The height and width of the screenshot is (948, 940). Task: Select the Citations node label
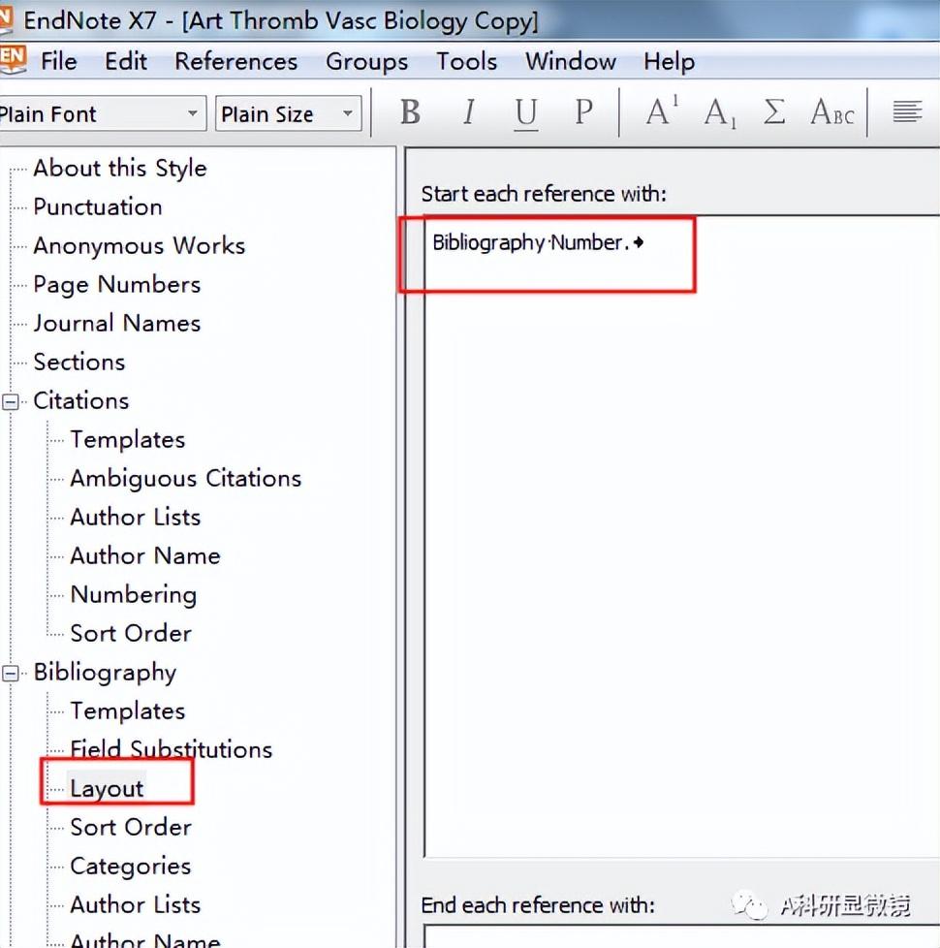pyautogui.click(x=81, y=400)
